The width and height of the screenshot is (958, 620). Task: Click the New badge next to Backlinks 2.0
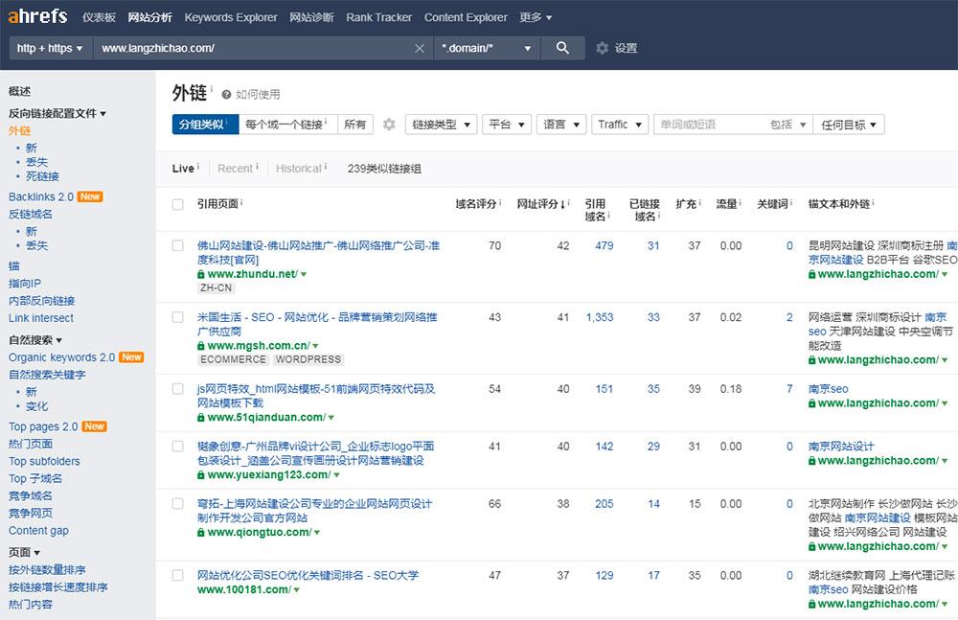pyautogui.click(x=90, y=196)
